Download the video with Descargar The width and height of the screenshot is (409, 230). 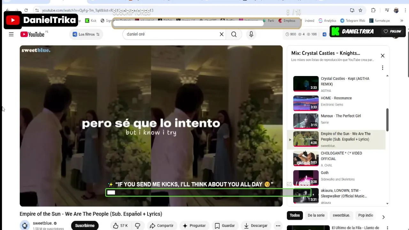pyautogui.click(x=256, y=226)
